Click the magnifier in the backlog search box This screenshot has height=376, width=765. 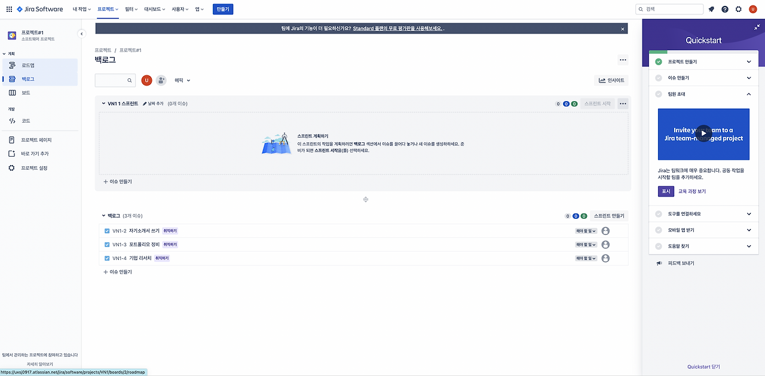point(129,80)
